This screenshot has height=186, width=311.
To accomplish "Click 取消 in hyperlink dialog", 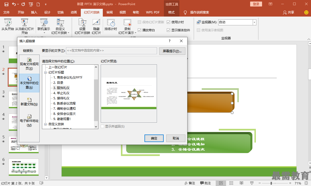I will click(176, 138).
